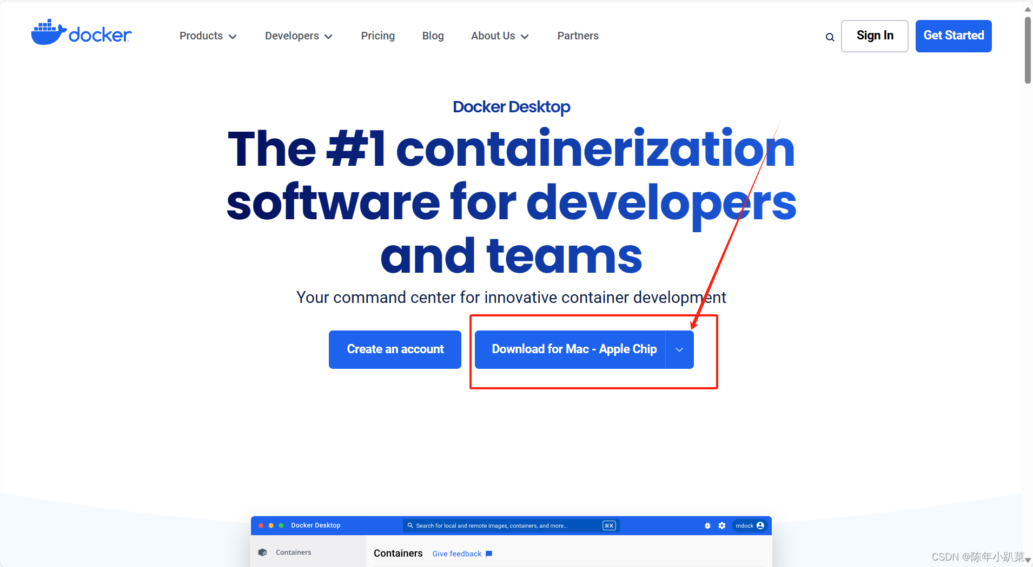
Task: Click the page scrollbar on the right
Action: click(1027, 49)
